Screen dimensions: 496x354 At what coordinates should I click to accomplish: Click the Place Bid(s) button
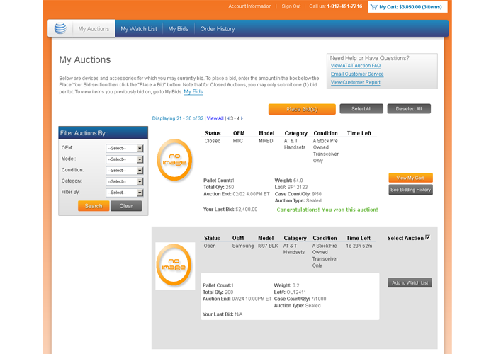(302, 109)
